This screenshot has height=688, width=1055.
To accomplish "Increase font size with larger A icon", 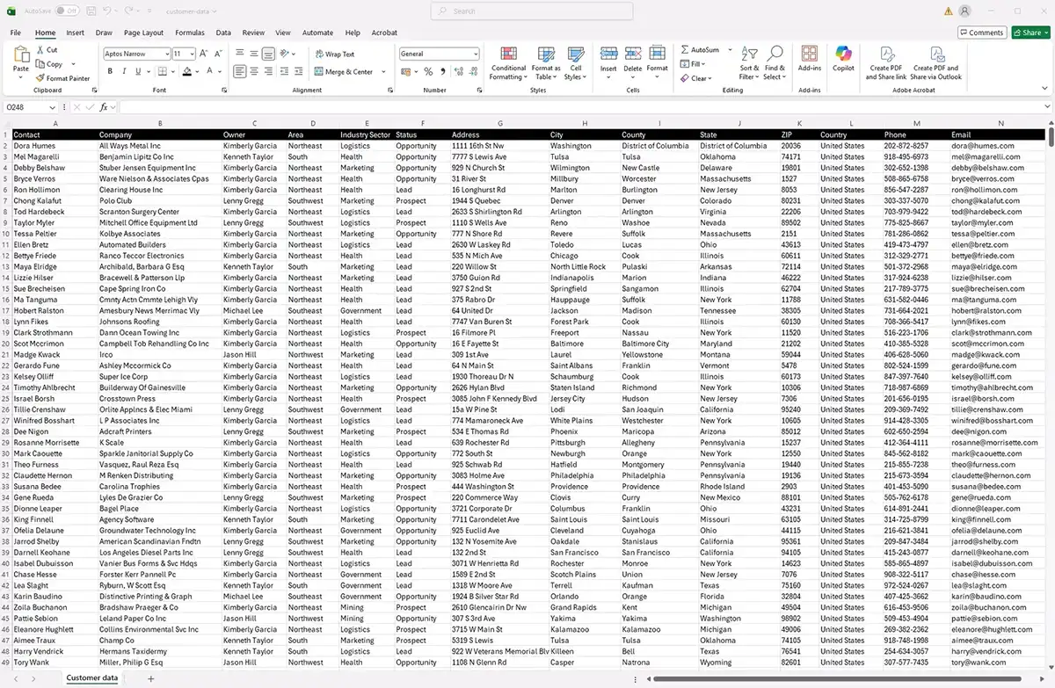I will click(202, 54).
